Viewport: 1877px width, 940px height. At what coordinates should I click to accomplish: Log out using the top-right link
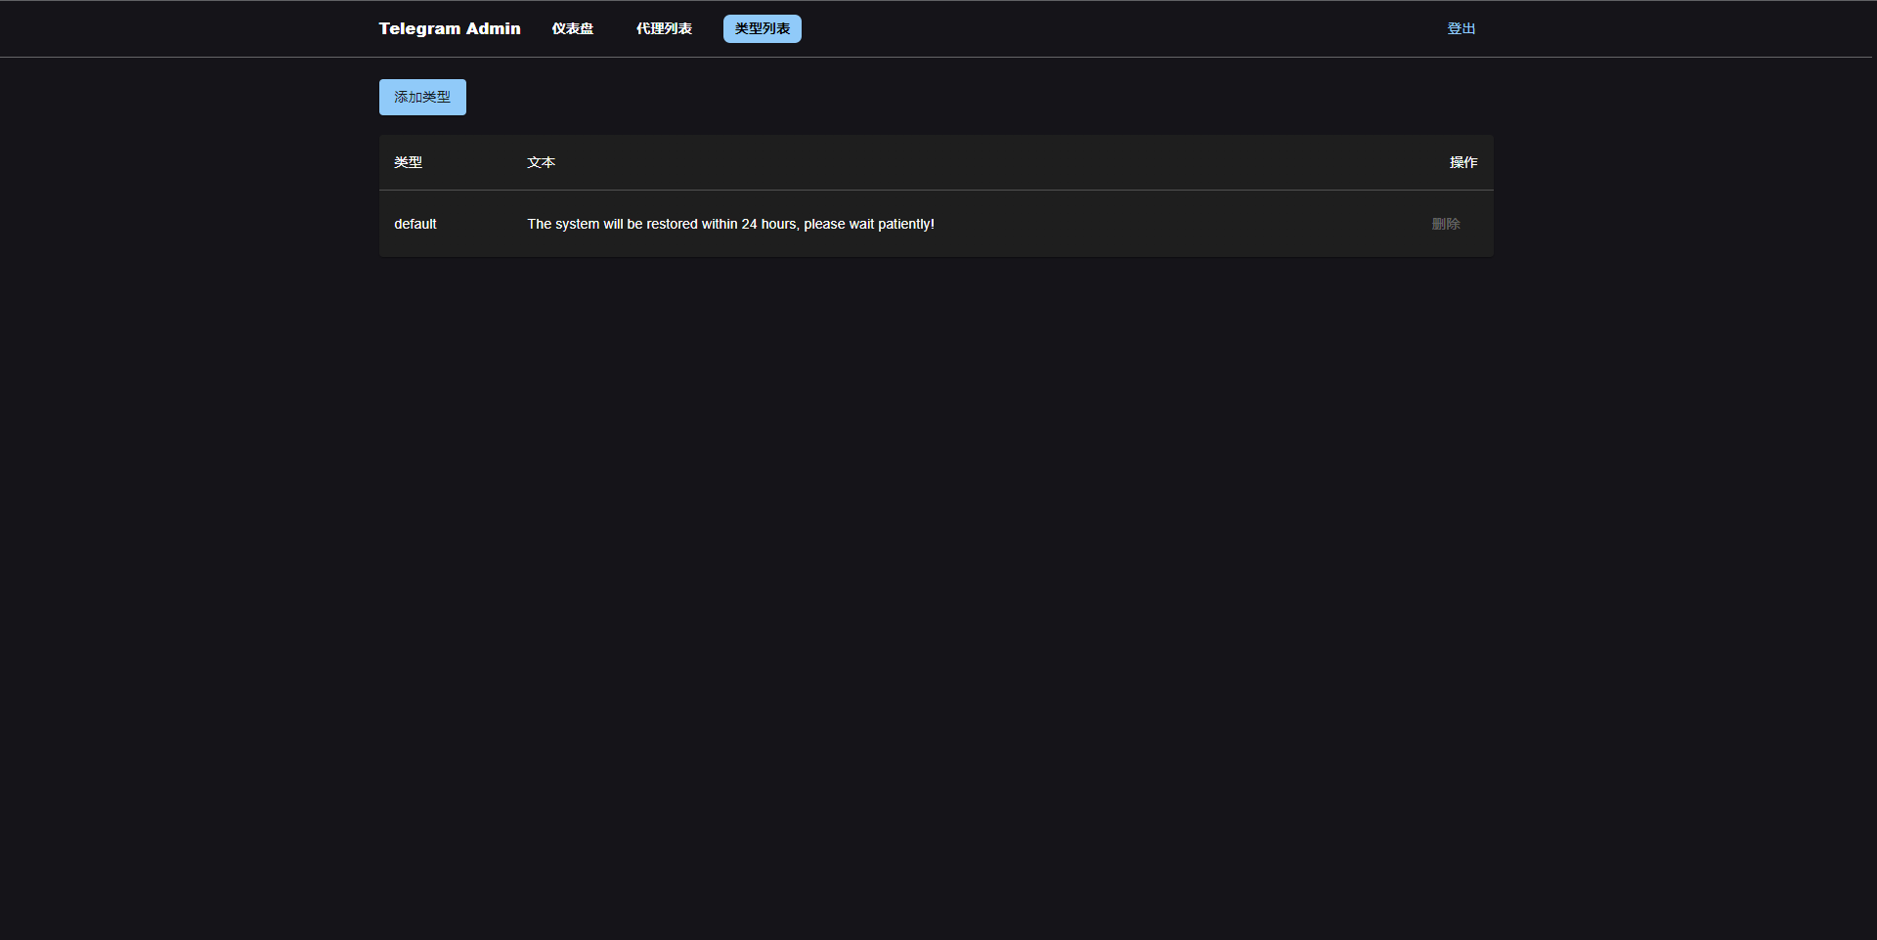tap(1461, 28)
